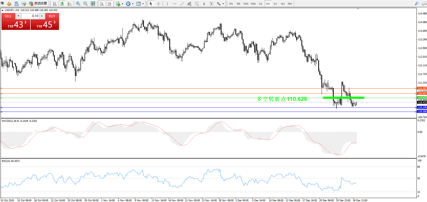This screenshot has height=202, width=427.
Task: Click the SELL button
Action: [8, 16]
